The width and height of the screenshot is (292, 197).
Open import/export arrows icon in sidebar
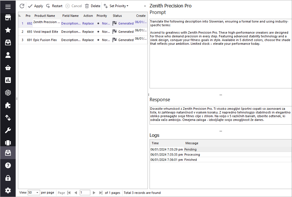tap(8, 118)
